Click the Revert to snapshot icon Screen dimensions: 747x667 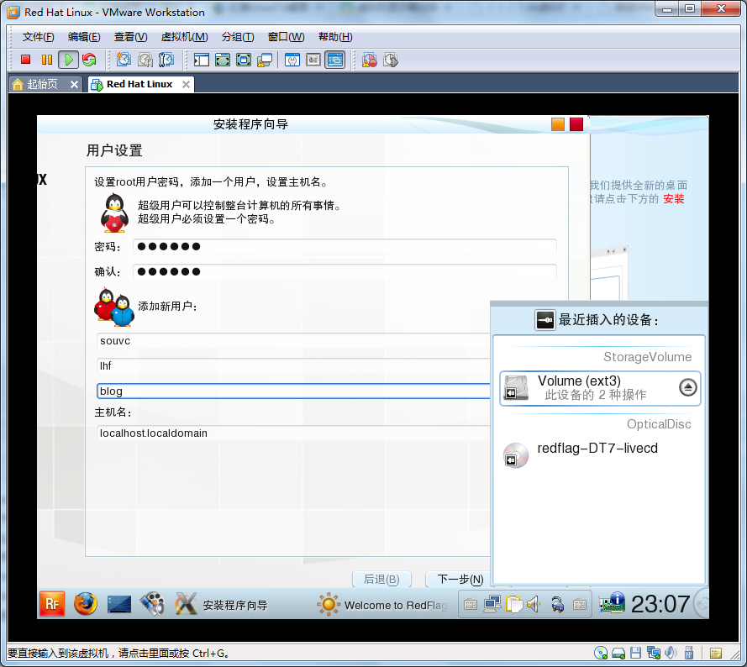[x=145, y=60]
